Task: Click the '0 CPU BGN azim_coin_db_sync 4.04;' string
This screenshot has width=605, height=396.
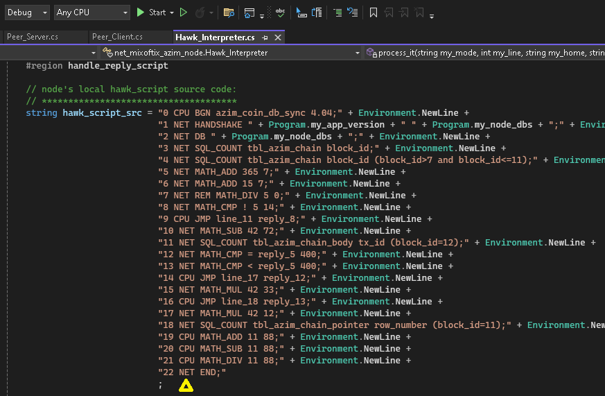Action: coord(250,113)
